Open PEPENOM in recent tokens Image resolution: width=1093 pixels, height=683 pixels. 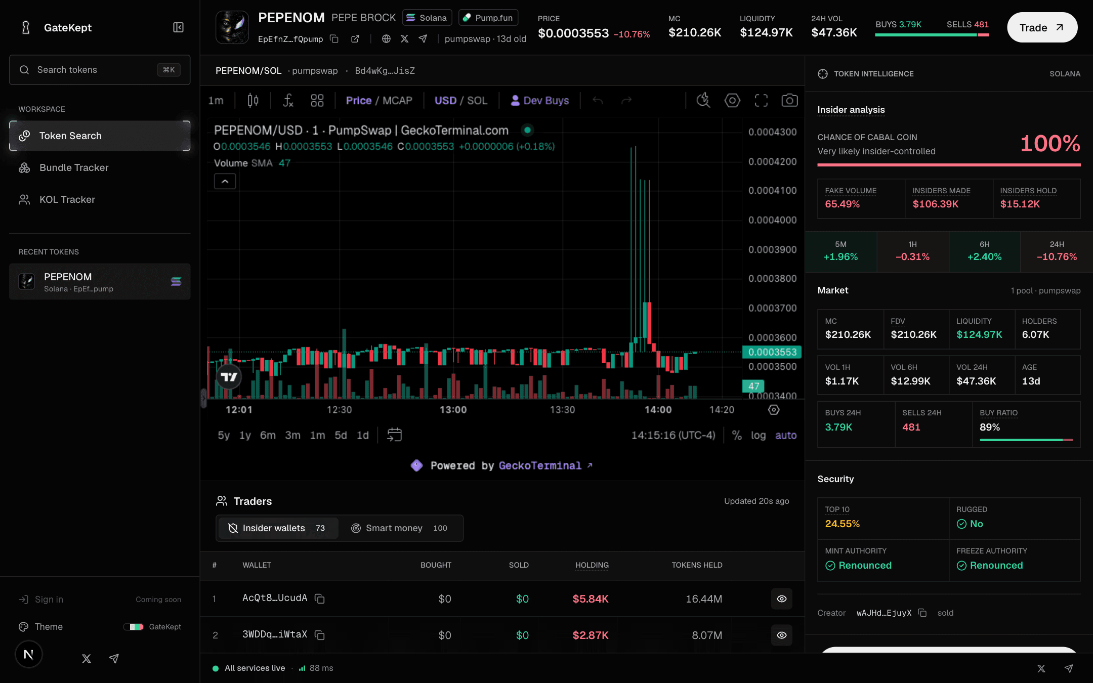100,281
